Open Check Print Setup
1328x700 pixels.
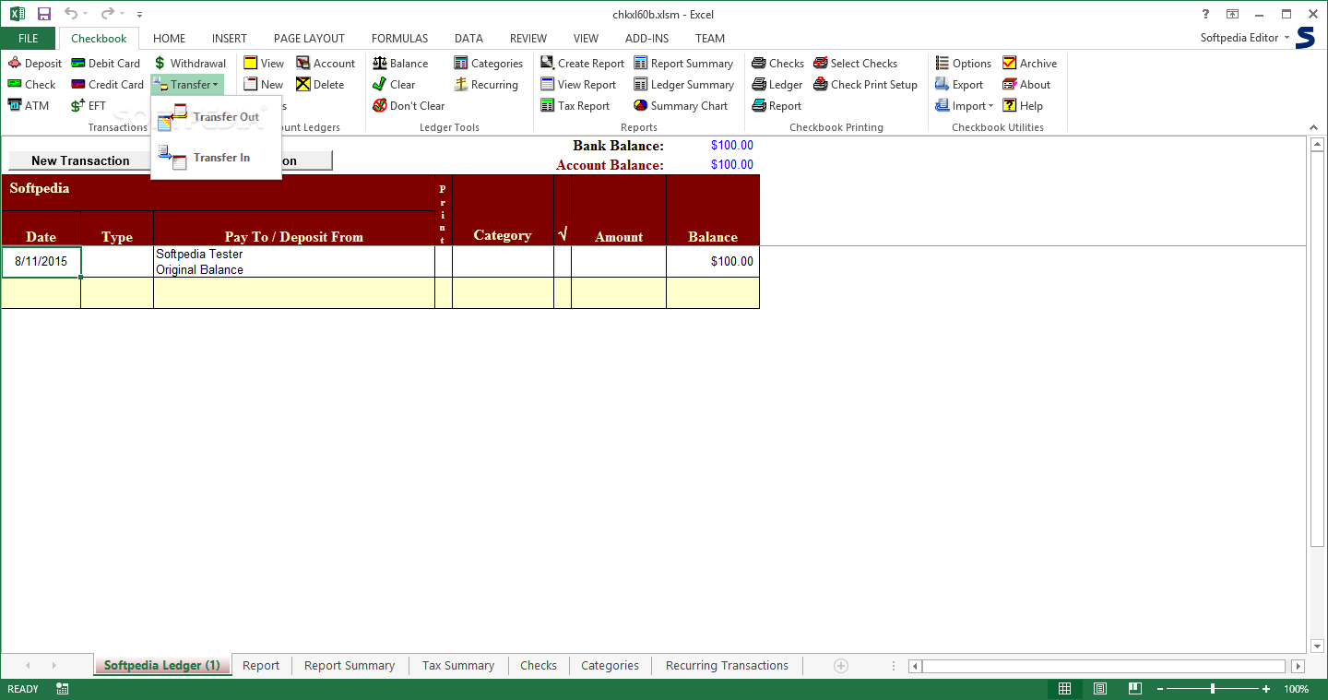[865, 85]
